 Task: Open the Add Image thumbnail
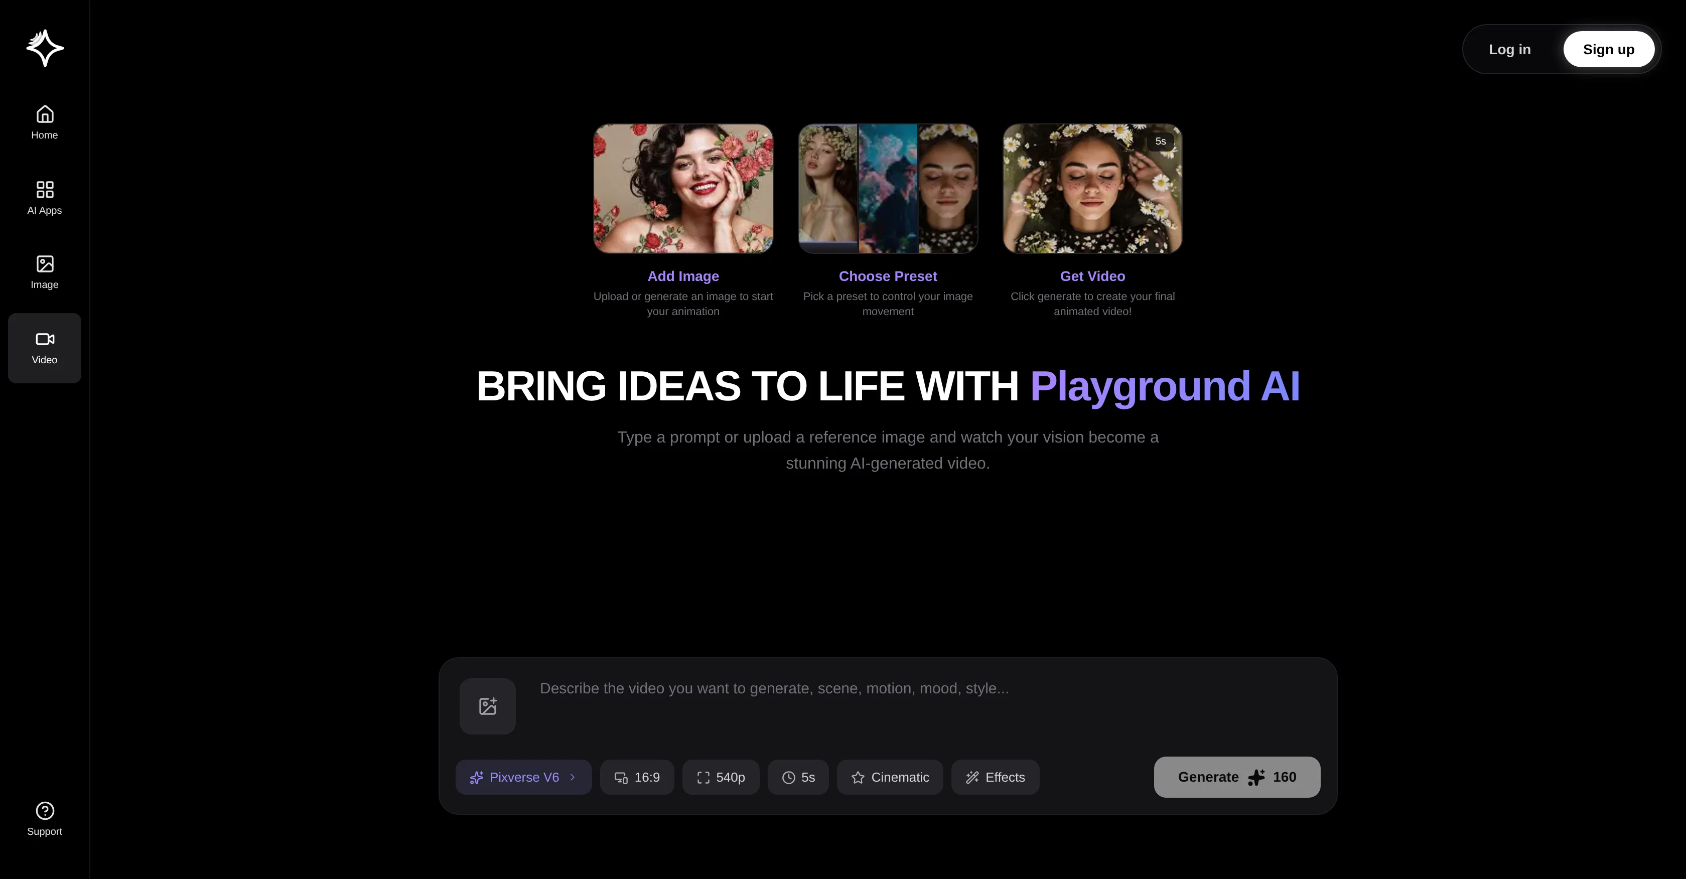pyautogui.click(x=682, y=189)
